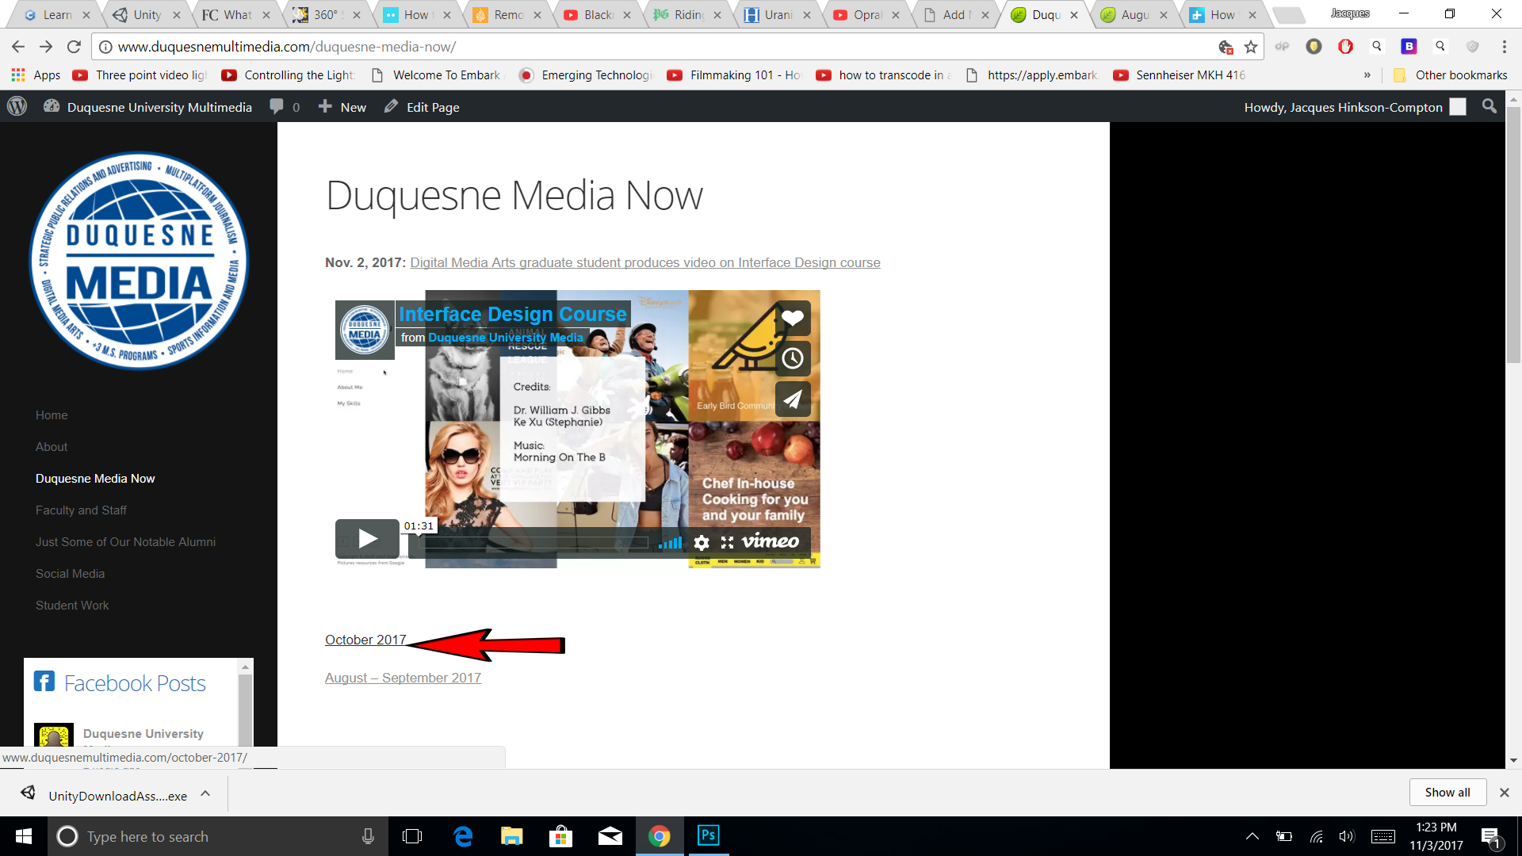Open the Digital Media Arts video article link
Viewport: 1522px width, 856px height.
tap(645, 262)
